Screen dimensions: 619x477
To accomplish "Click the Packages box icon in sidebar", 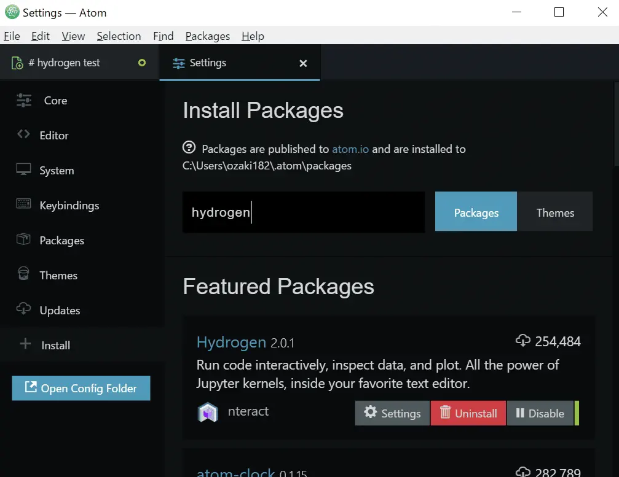I will tap(23, 240).
